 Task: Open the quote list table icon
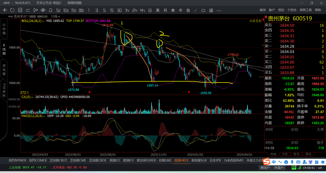20,10
